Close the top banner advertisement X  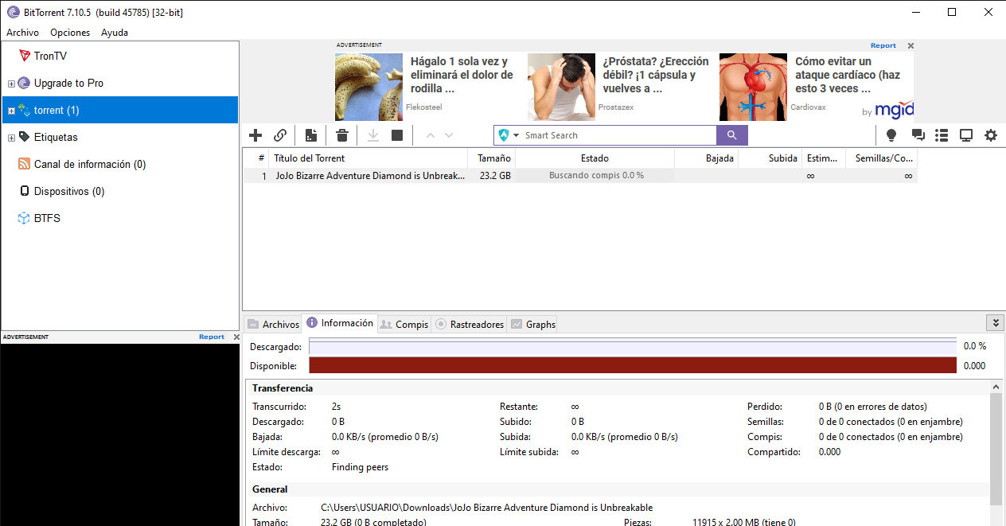pyautogui.click(x=911, y=46)
